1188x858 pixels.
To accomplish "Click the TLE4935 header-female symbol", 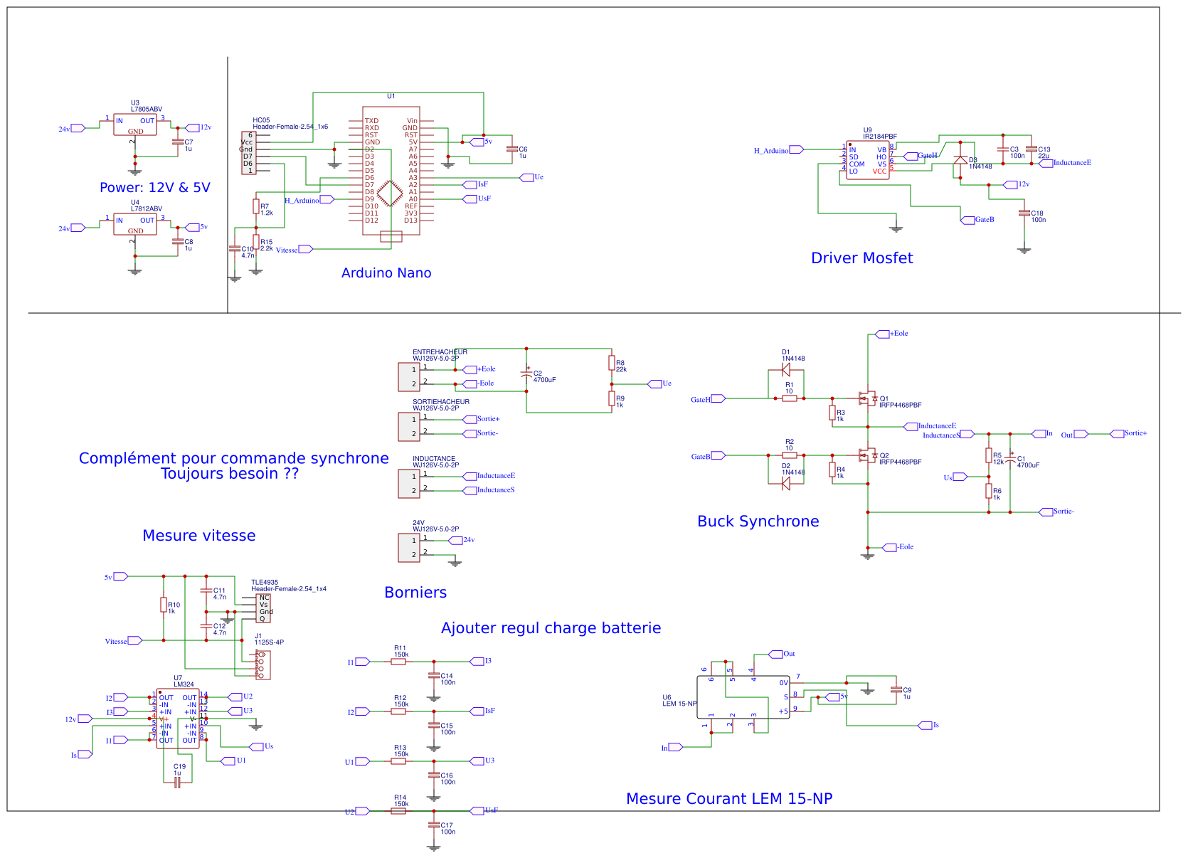I will point(263,610).
